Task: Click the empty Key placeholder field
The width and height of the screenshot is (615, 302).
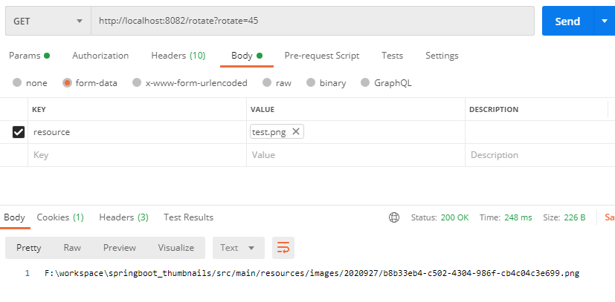Action: [137, 155]
